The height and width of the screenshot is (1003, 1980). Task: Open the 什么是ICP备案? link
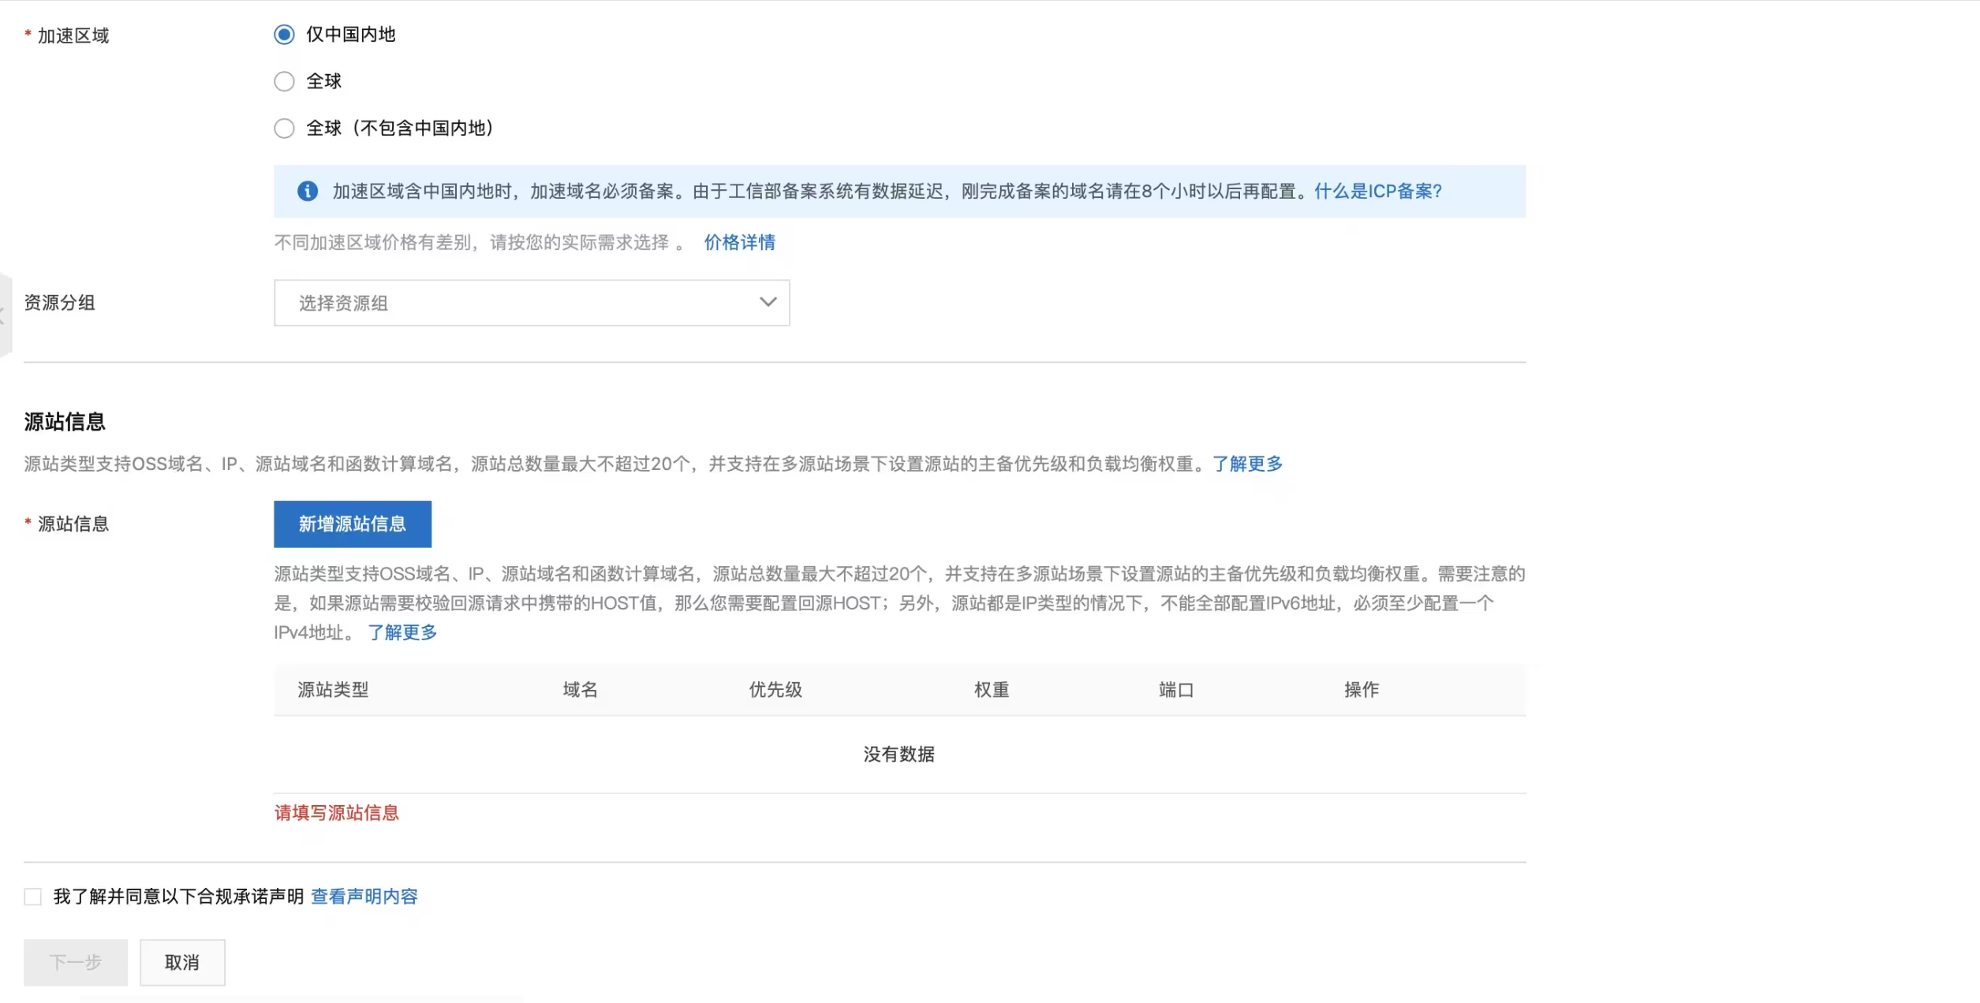tap(1377, 192)
